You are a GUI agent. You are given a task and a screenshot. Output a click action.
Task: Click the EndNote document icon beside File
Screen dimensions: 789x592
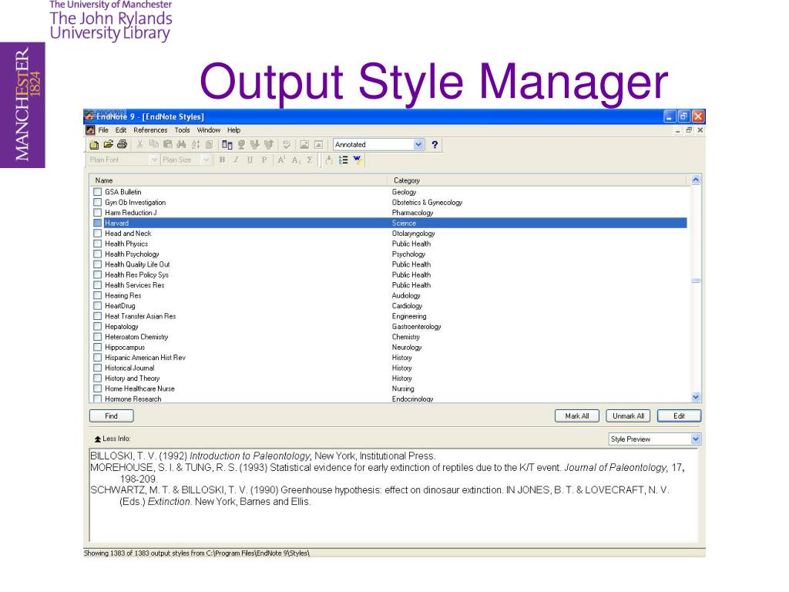tap(90, 130)
